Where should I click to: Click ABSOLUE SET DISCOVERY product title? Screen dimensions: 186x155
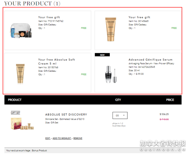coord(66,114)
